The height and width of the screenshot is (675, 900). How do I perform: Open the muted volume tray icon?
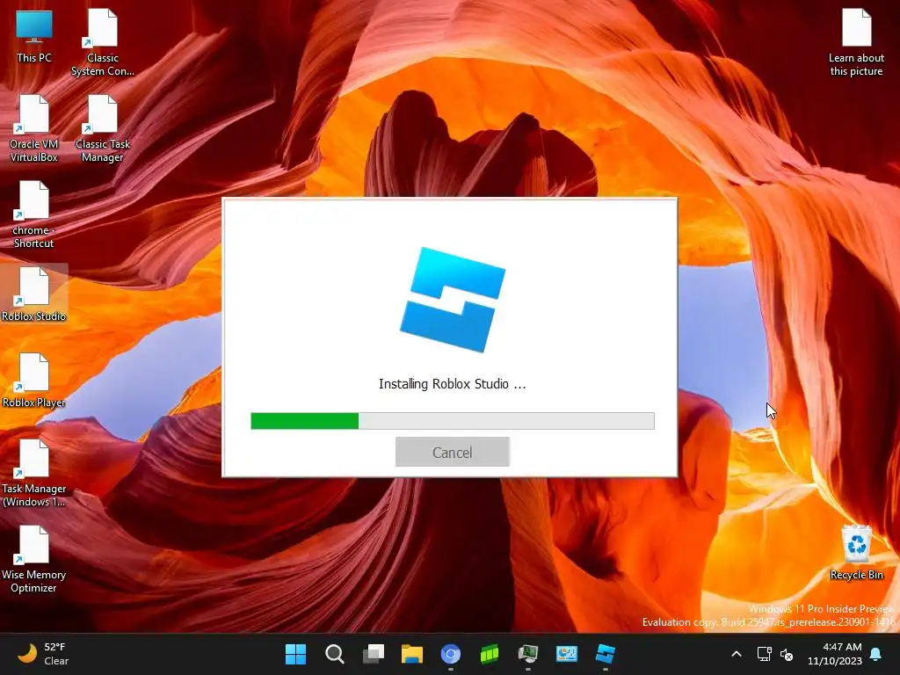tap(787, 654)
